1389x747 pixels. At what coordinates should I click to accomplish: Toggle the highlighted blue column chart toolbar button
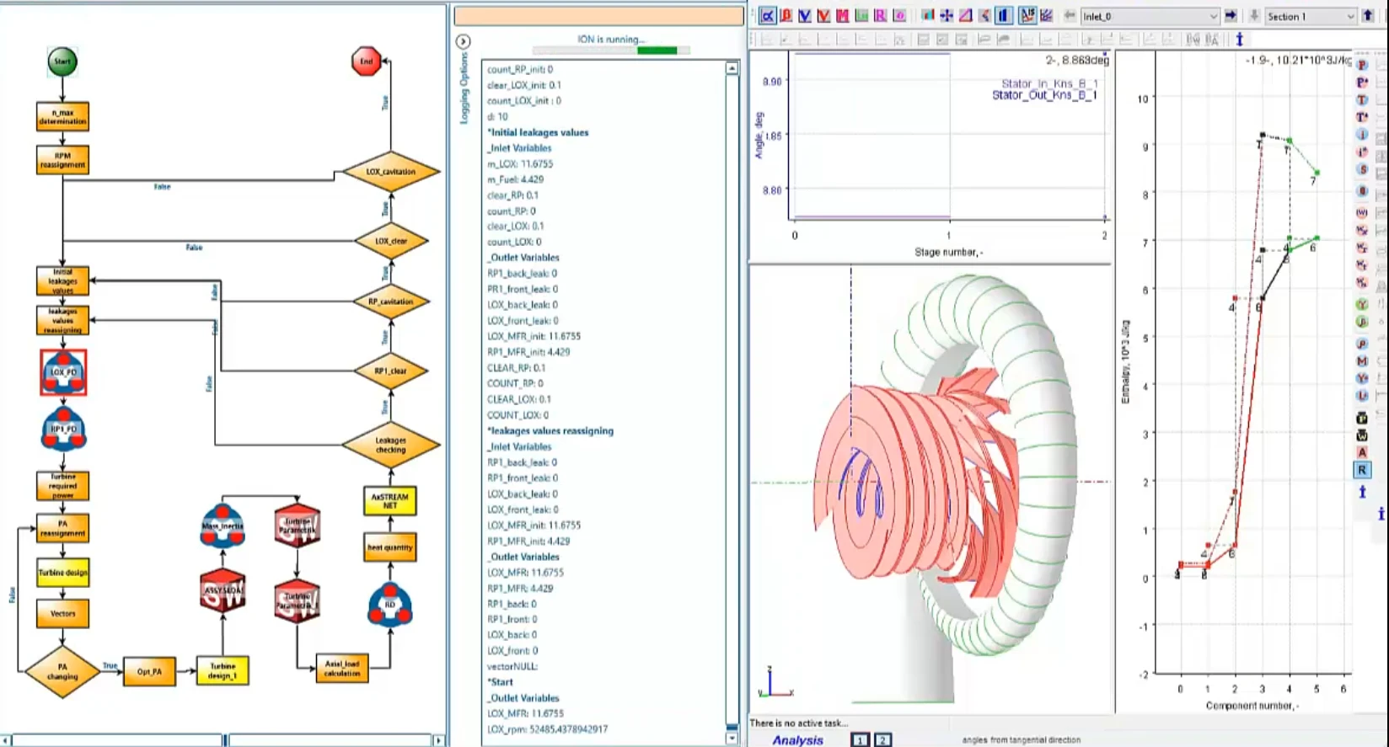coord(1003,16)
